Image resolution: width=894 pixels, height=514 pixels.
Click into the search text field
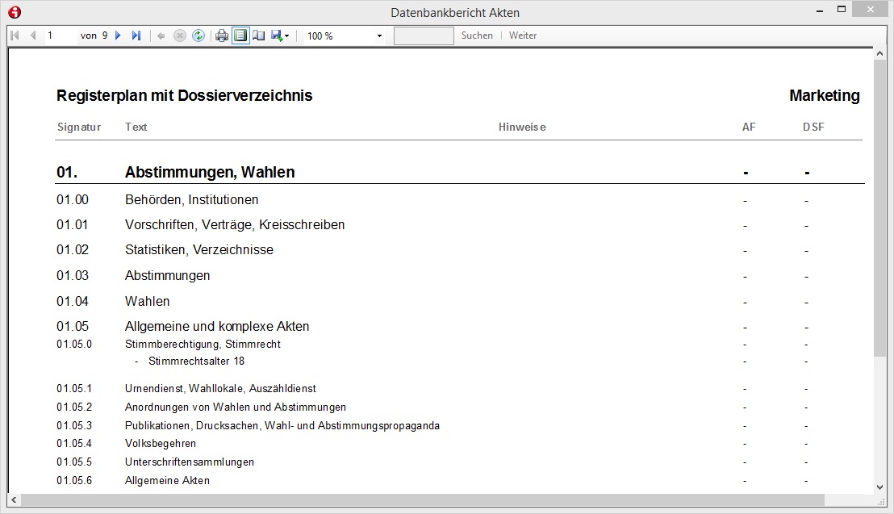pos(424,36)
